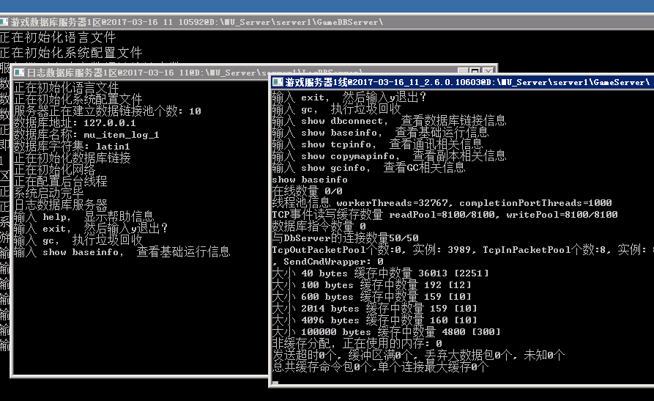Click the 与DbServer的连接数量50/50 line
This screenshot has height=401, width=654.
pyautogui.click(x=345, y=238)
